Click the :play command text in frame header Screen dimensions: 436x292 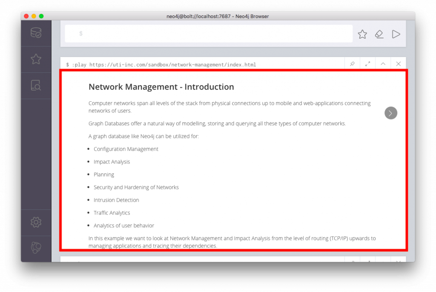[x=161, y=65]
